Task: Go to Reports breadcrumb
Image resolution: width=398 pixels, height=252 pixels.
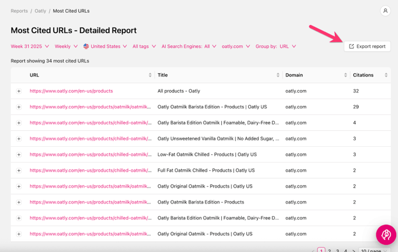Action: click(x=19, y=11)
